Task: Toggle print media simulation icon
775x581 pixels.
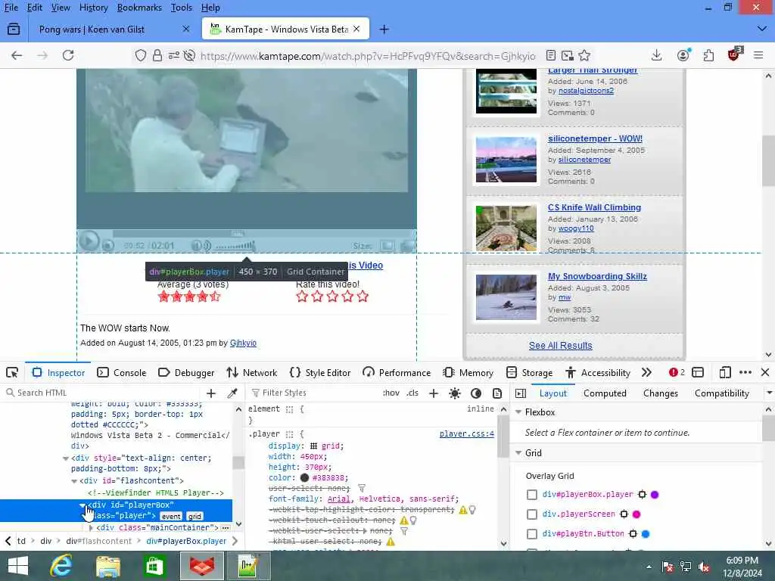Action: coord(497,393)
